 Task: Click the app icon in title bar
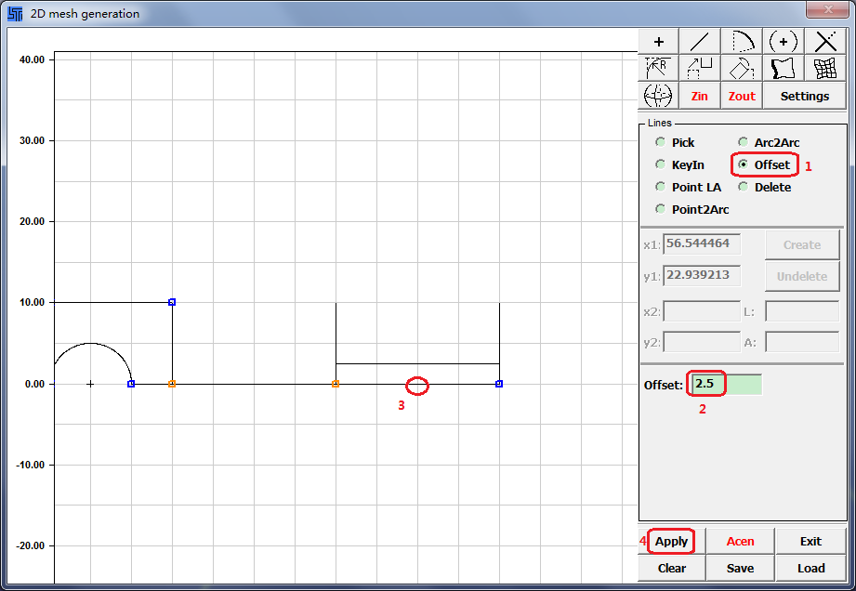click(x=15, y=14)
